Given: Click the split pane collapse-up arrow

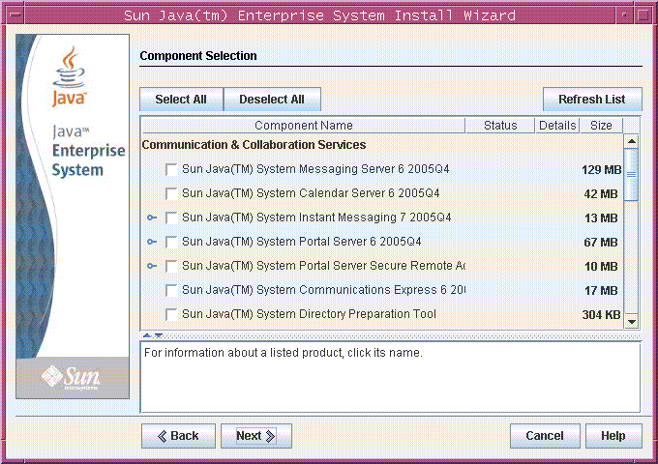Looking at the screenshot, I should pyautogui.click(x=147, y=335).
